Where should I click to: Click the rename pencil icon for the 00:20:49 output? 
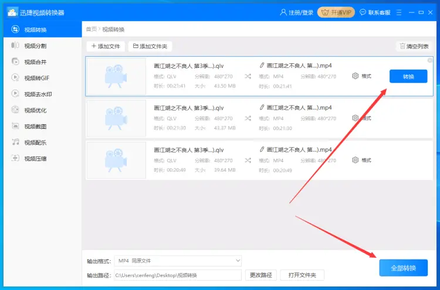click(262, 149)
